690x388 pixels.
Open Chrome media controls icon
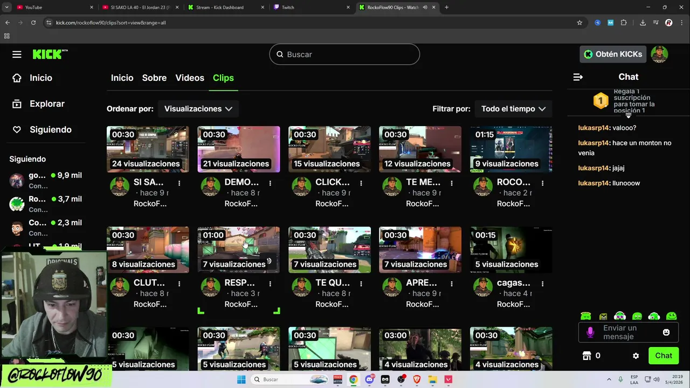(x=655, y=23)
